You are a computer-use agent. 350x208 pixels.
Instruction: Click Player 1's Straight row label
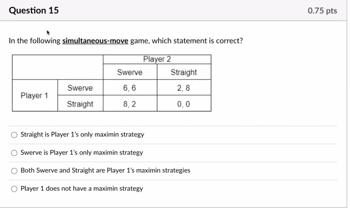coord(80,103)
